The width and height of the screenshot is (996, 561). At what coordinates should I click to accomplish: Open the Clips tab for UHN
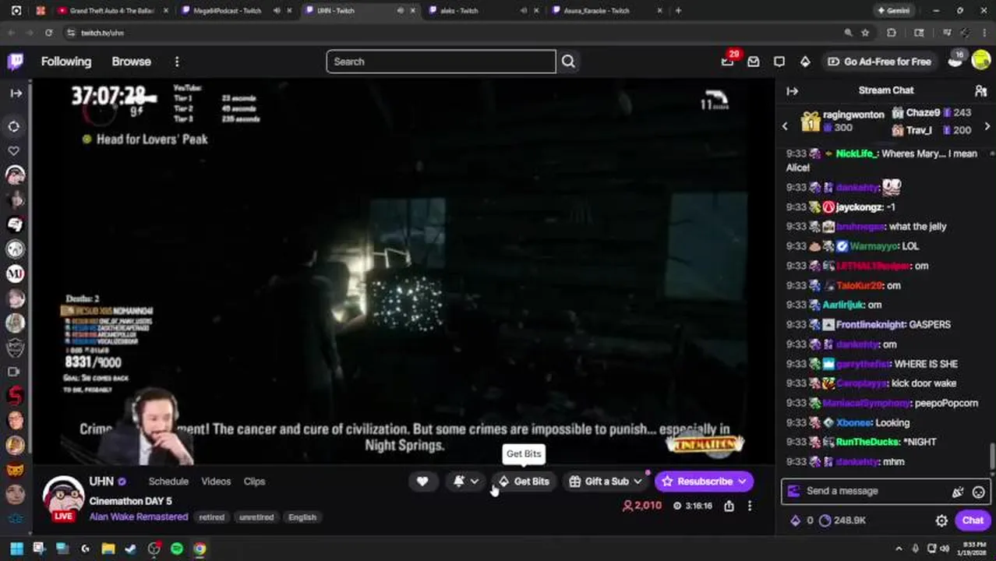pyautogui.click(x=254, y=482)
